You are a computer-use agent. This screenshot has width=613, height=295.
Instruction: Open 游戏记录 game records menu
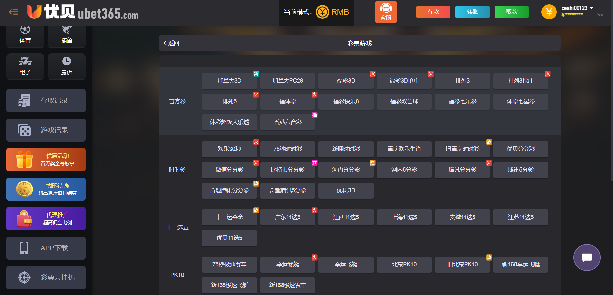pyautogui.click(x=46, y=130)
